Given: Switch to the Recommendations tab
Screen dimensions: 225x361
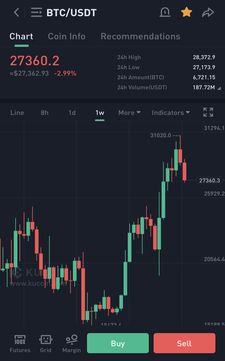Looking at the screenshot, I should [140, 36].
